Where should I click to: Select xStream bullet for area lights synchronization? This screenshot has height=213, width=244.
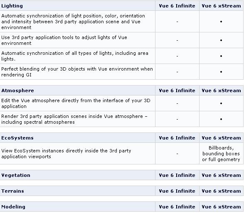tap(221, 56)
